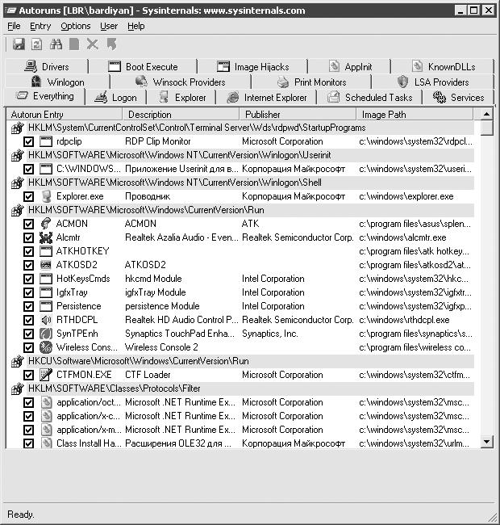Screen dimensions: 500x525
Task: Open the Options menu
Action: 75,26
